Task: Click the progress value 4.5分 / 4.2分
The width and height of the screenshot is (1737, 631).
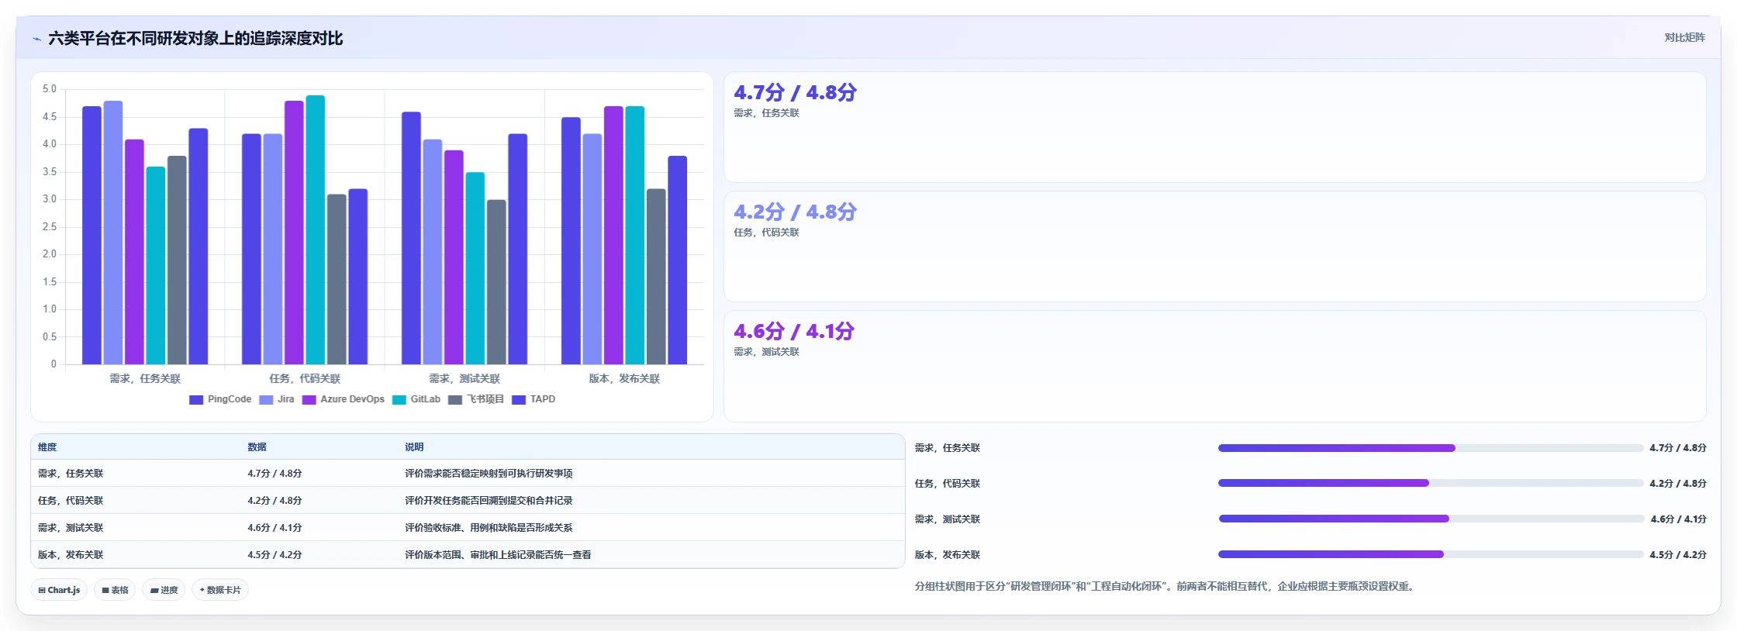Action: pos(1678,554)
